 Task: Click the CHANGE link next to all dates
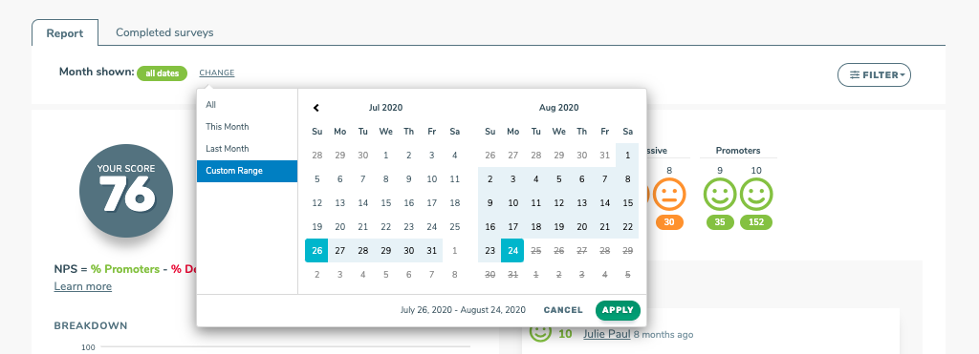click(x=217, y=73)
